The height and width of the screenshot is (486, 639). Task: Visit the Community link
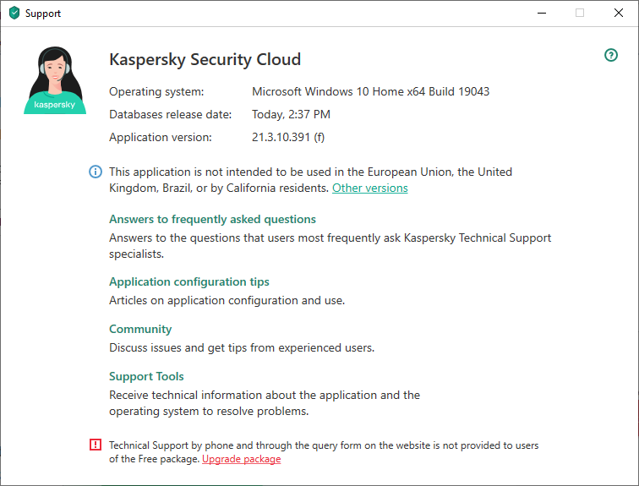[140, 329]
